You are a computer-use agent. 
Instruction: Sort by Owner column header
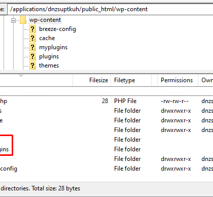(x=205, y=80)
